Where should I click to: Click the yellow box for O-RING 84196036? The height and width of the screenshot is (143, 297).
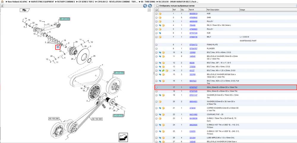click(x=160, y=118)
